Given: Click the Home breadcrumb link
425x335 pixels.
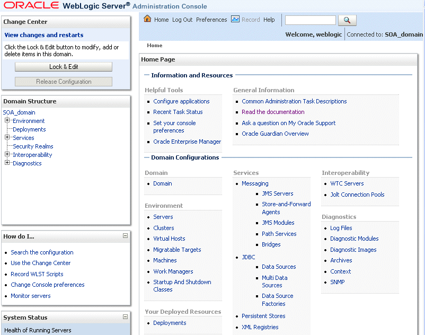Looking at the screenshot, I should click(x=154, y=45).
